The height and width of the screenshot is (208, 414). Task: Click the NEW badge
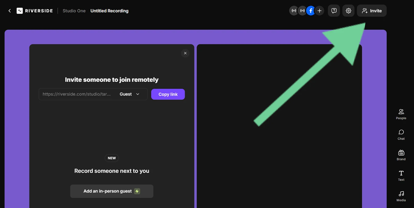point(112,158)
